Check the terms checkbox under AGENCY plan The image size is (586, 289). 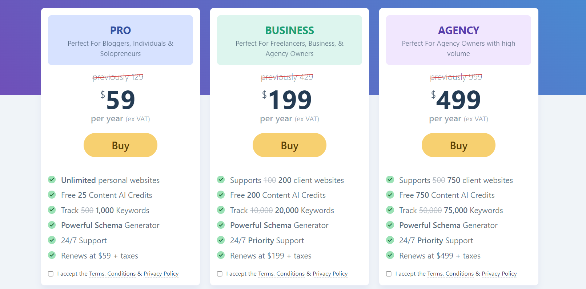pyautogui.click(x=389, y=274)
